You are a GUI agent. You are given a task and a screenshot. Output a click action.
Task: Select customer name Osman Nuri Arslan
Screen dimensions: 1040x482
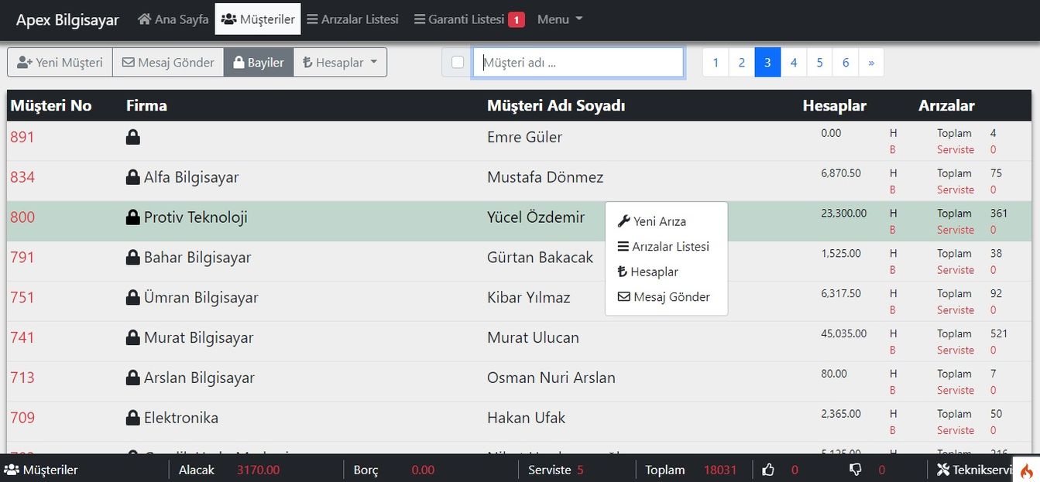tap(551, 378)
